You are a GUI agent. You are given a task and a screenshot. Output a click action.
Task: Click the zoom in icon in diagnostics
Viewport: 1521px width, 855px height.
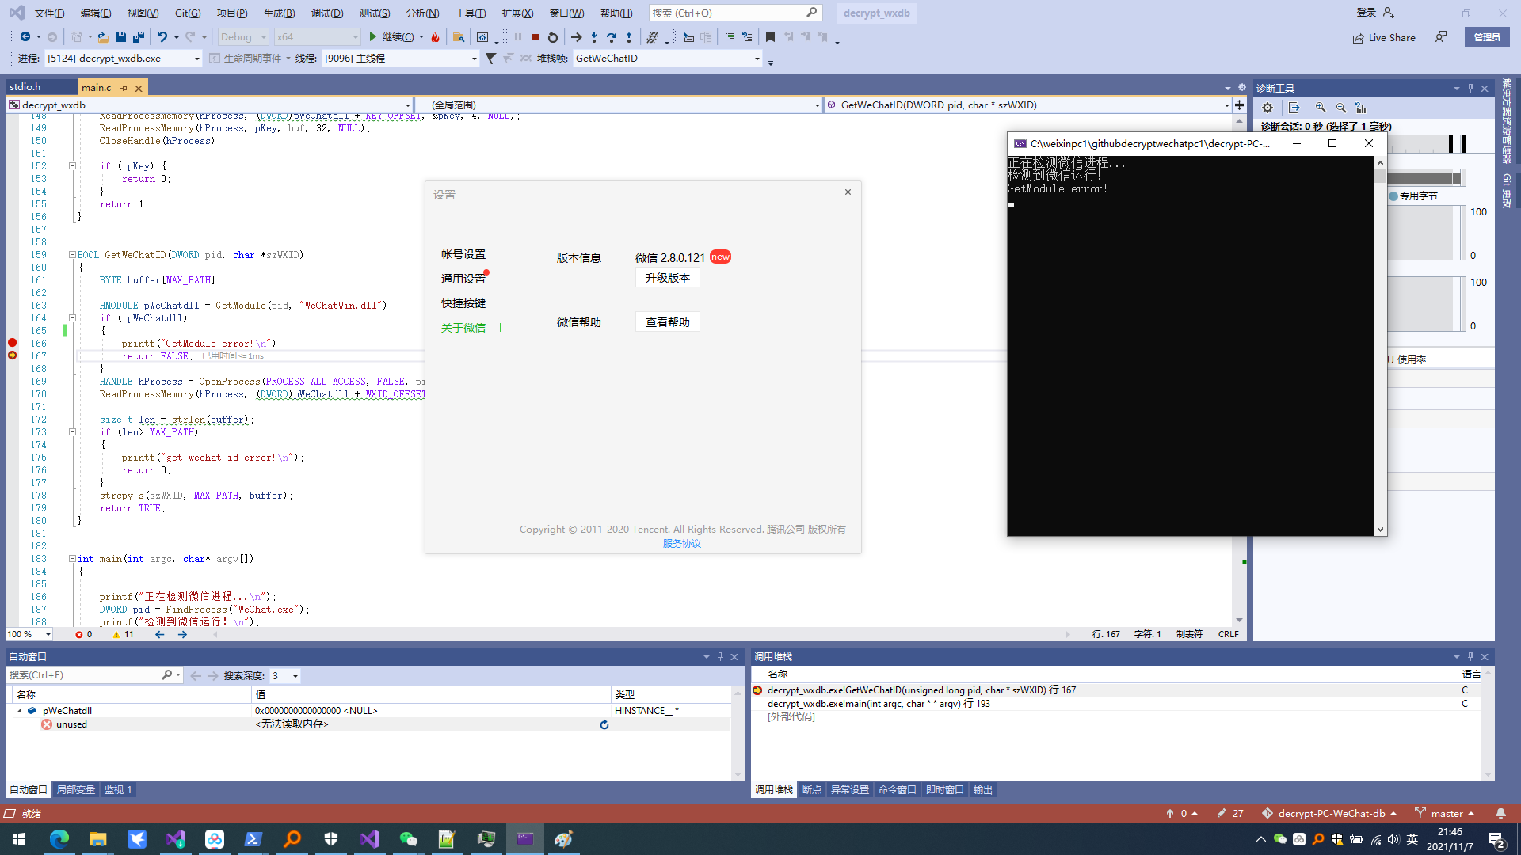click(1321, 108)
